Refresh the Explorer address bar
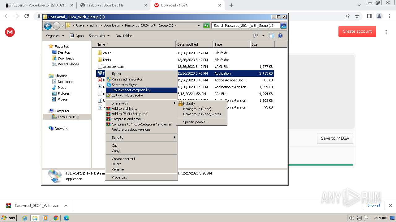This screenshot has width=396, height=222. click(x=206, y=26)
